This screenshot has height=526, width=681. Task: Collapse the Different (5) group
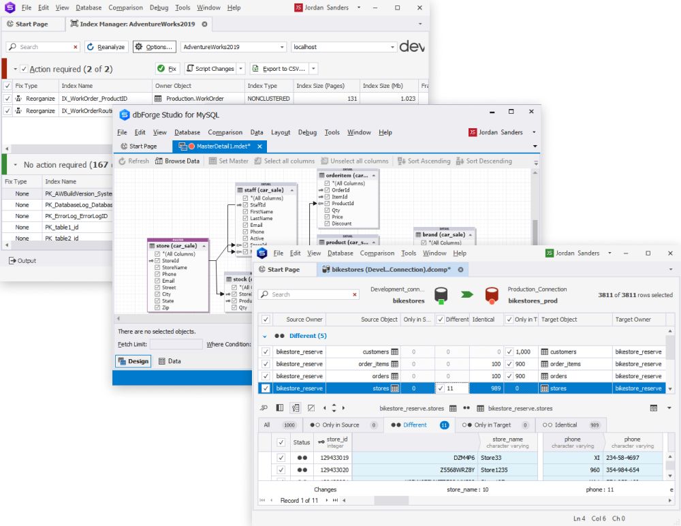coord(266,335)
